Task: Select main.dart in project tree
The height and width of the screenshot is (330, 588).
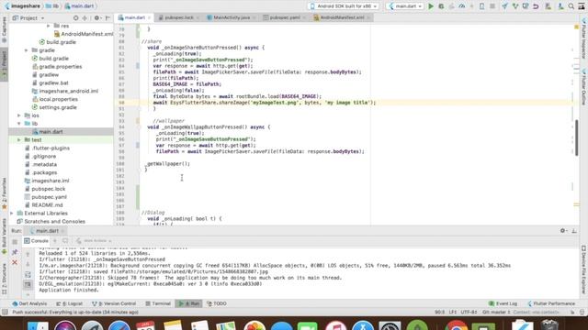Action: (x=51, y=132)
